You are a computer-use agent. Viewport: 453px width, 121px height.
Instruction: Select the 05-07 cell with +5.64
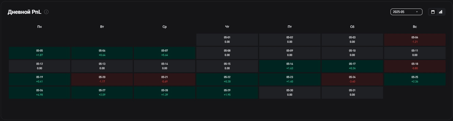click(x=164, y=53)
